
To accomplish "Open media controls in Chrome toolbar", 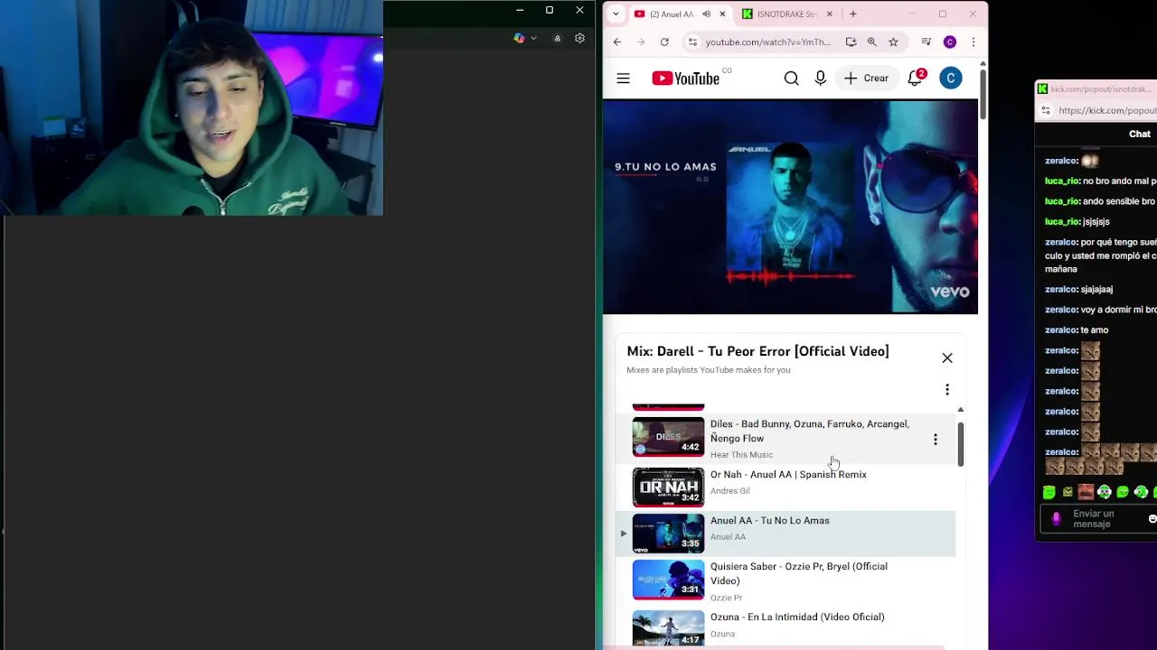I will (x=927, y=42).
